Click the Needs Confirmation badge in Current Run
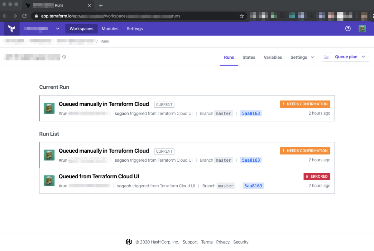 pyautogui.click(x=305, y=104)
